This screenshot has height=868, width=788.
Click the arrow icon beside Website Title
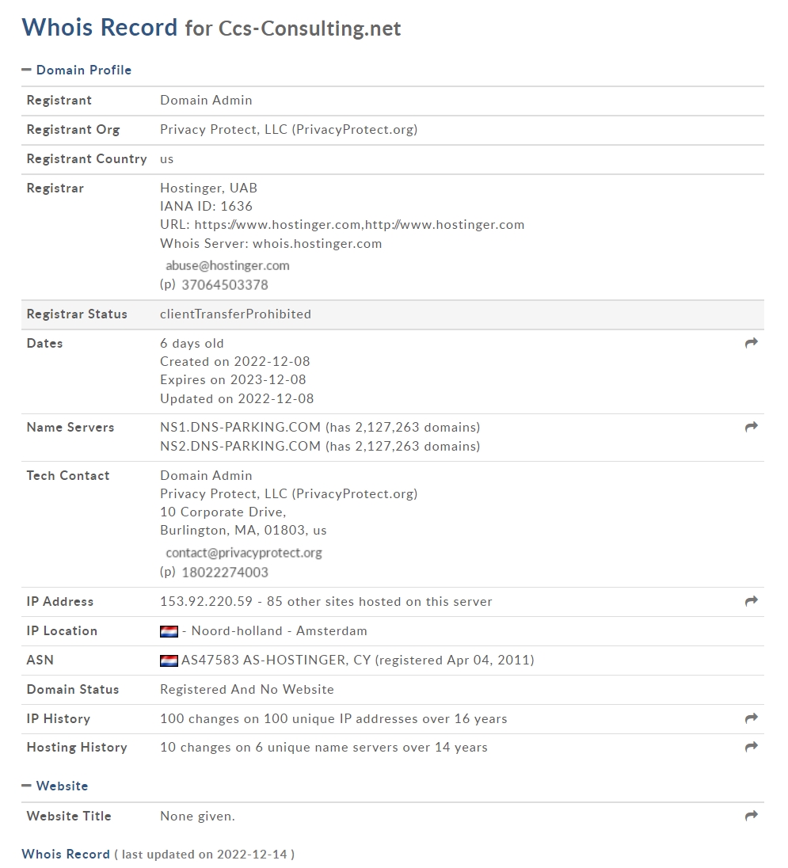tap(751, 816)
